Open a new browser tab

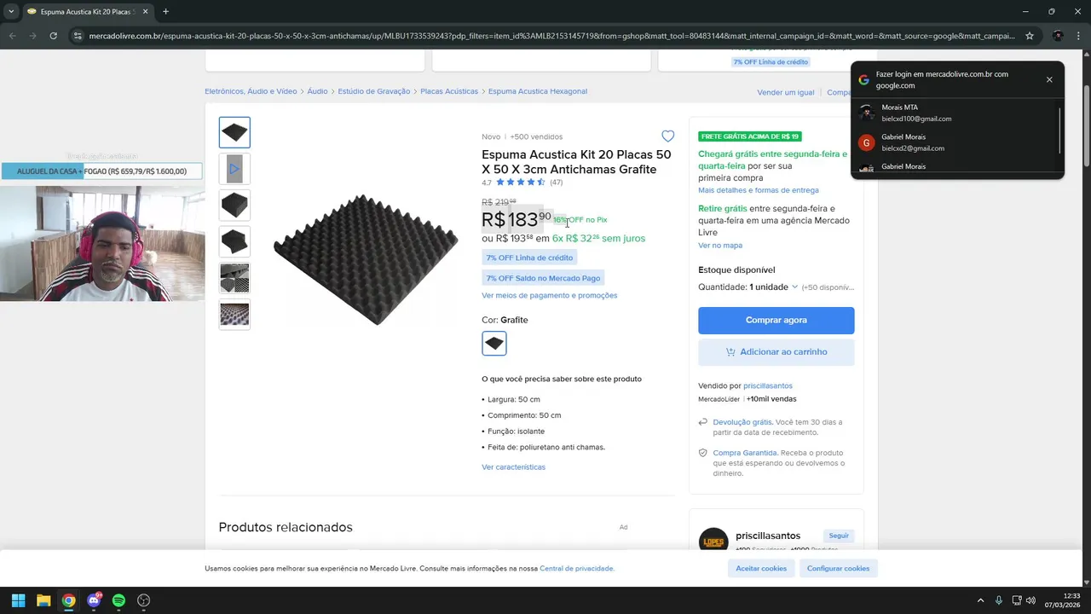point(165,12)
